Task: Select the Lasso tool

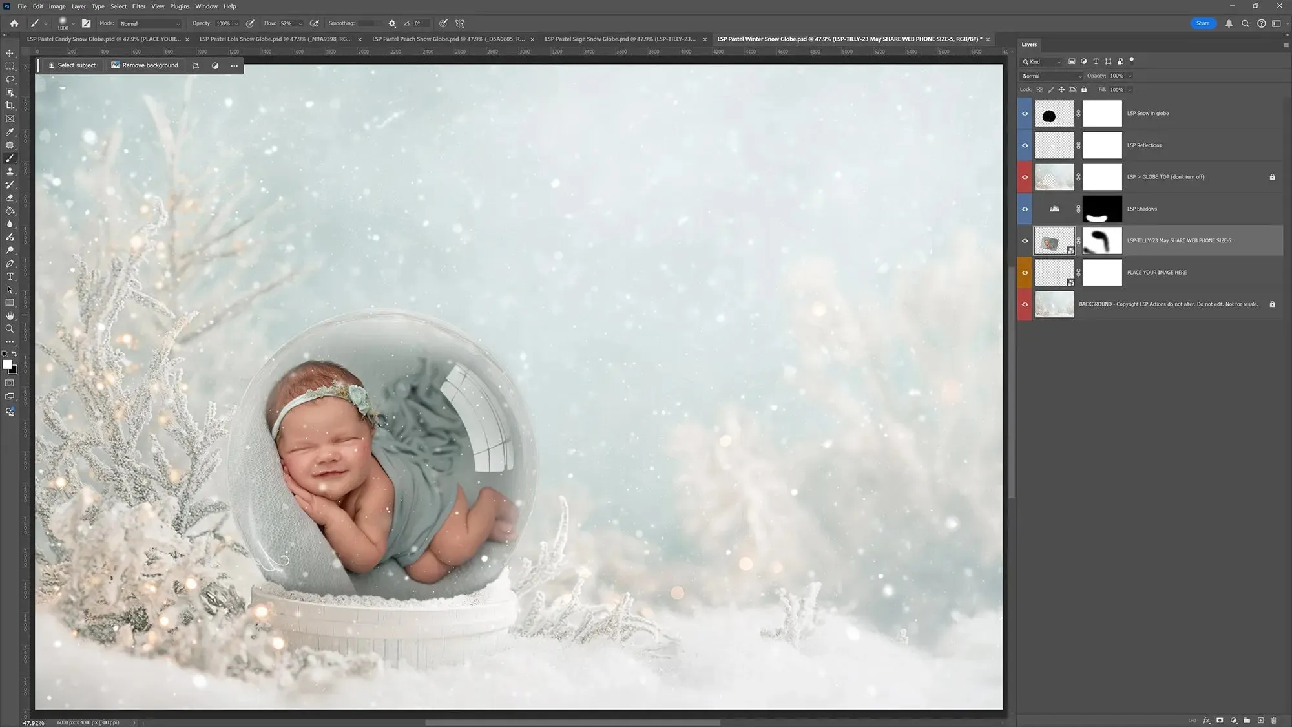Action: 10,79
